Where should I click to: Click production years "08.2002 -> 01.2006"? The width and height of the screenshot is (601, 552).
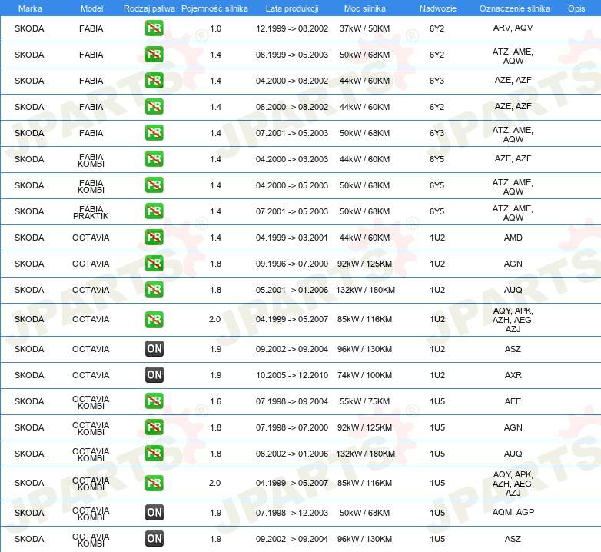[x=292, y=454]
